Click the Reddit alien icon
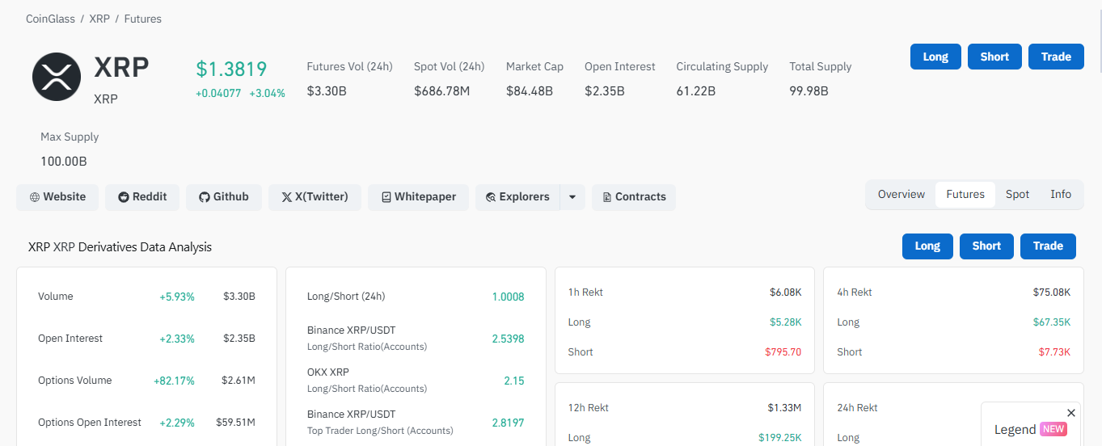The image size is (1102, 446). (x=124, y=197)
